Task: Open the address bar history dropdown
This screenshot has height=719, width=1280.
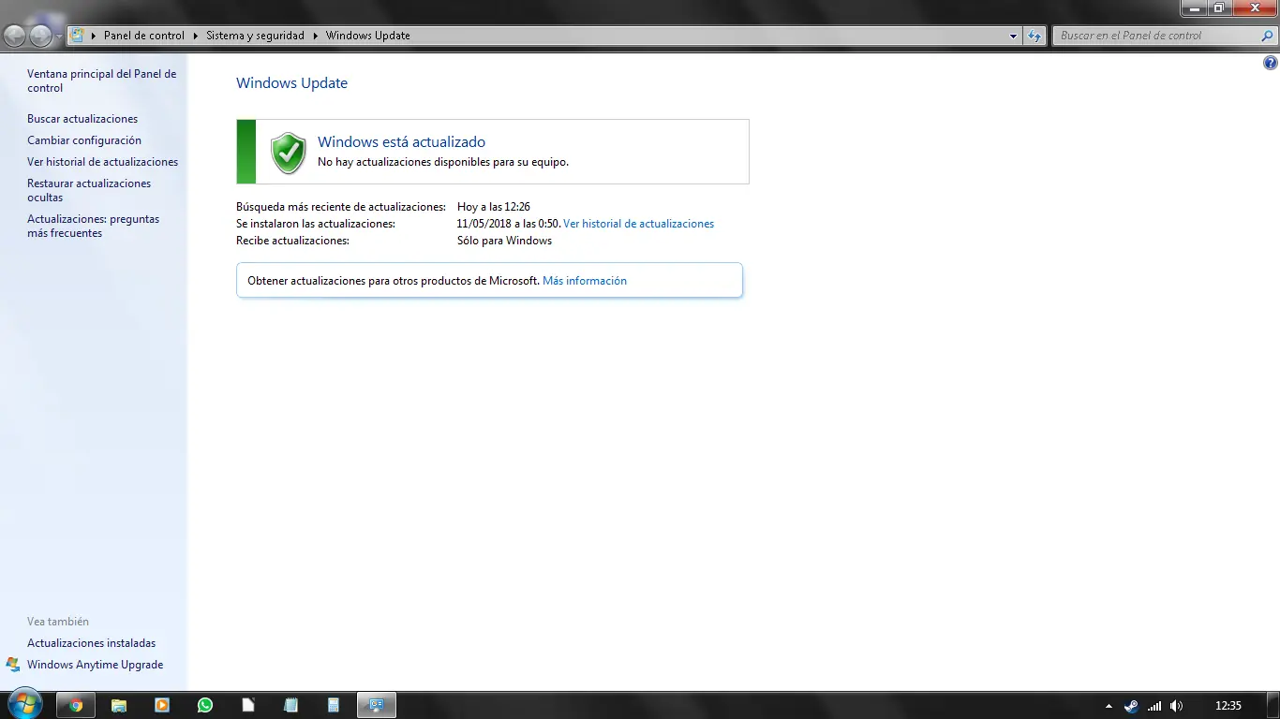Action: pyautogui.click(x=1013, y=36)
